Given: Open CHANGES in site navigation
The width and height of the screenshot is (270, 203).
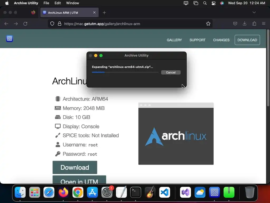Looking at the screenshot, I should point(221,40).
